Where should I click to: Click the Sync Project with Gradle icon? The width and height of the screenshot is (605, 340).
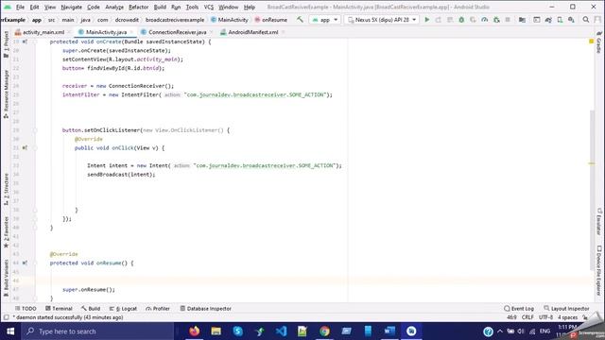548,19
